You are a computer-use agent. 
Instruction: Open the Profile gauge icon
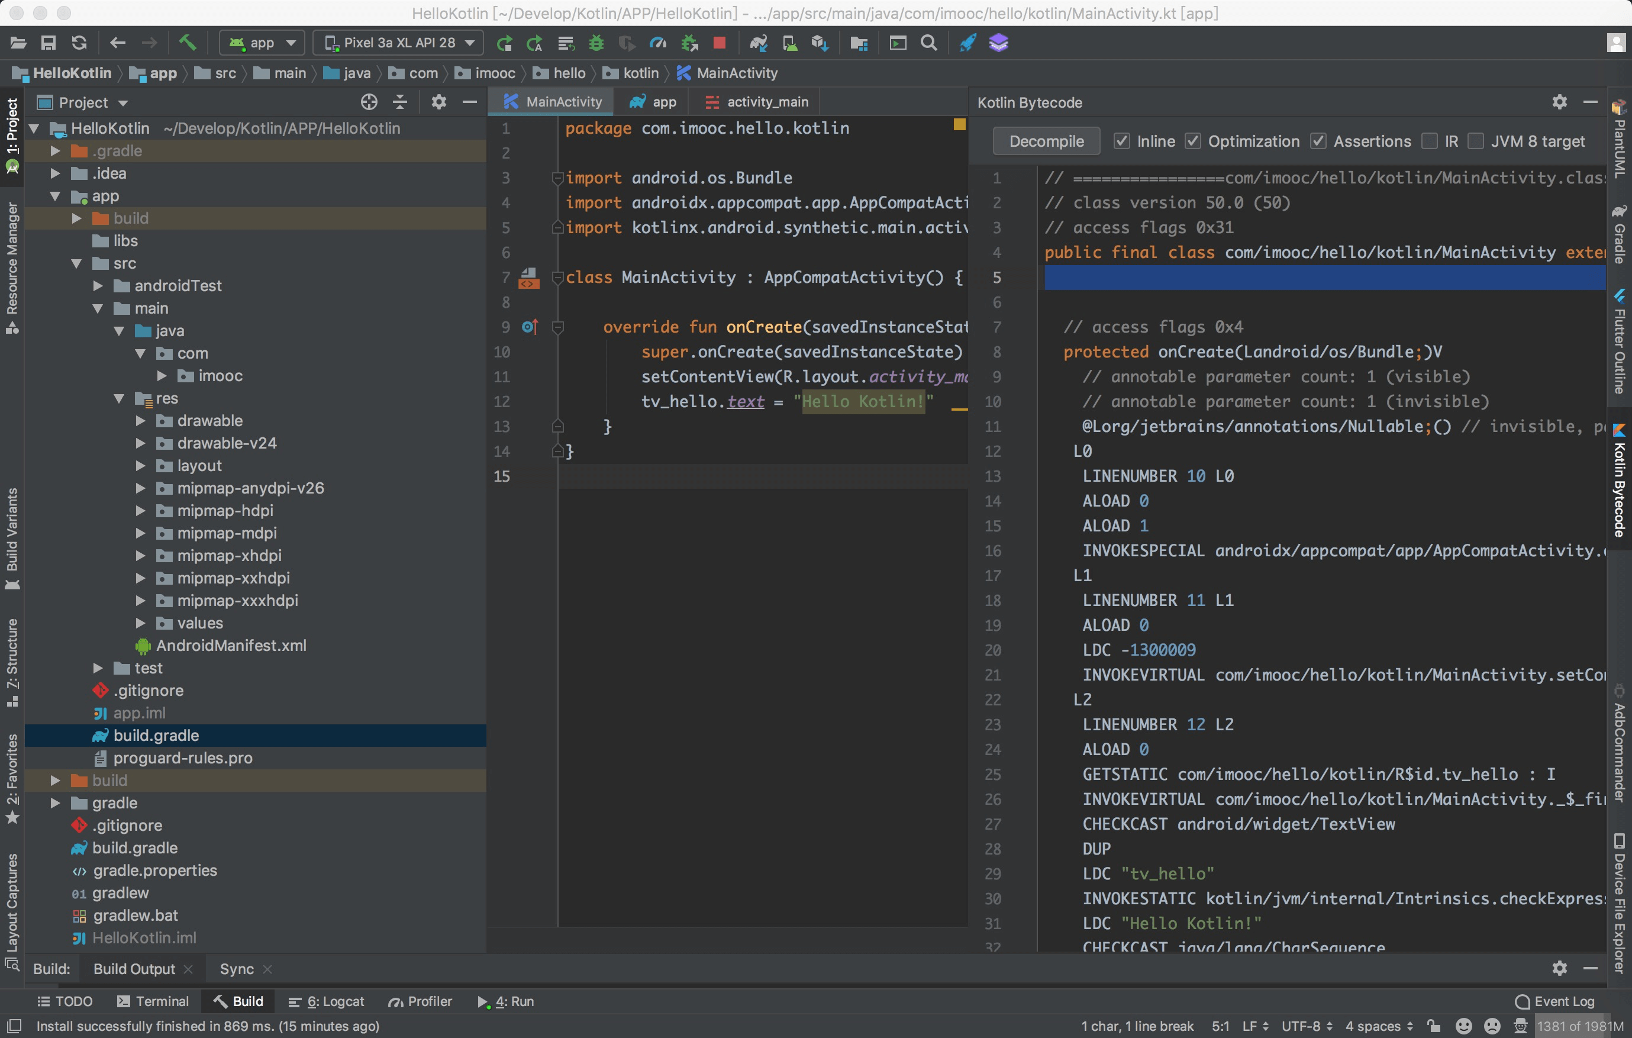click(x=658, y=43)
